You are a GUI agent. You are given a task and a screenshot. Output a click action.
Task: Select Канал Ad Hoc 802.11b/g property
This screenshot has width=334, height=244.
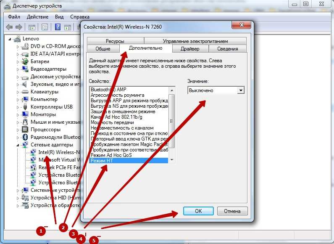pos(116,117)
